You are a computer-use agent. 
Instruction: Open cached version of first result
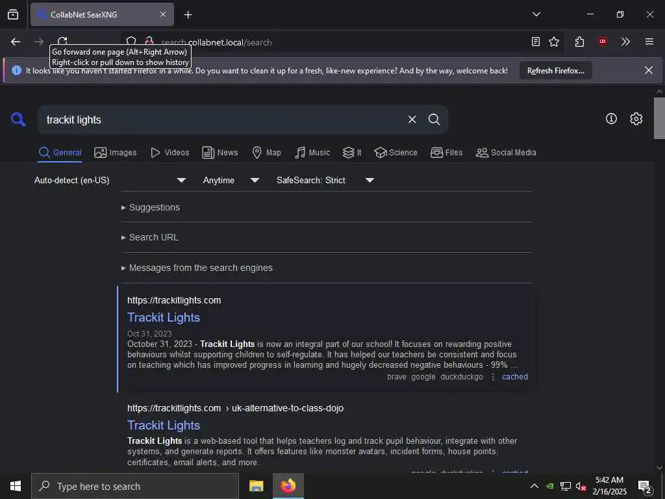(515, 377)
